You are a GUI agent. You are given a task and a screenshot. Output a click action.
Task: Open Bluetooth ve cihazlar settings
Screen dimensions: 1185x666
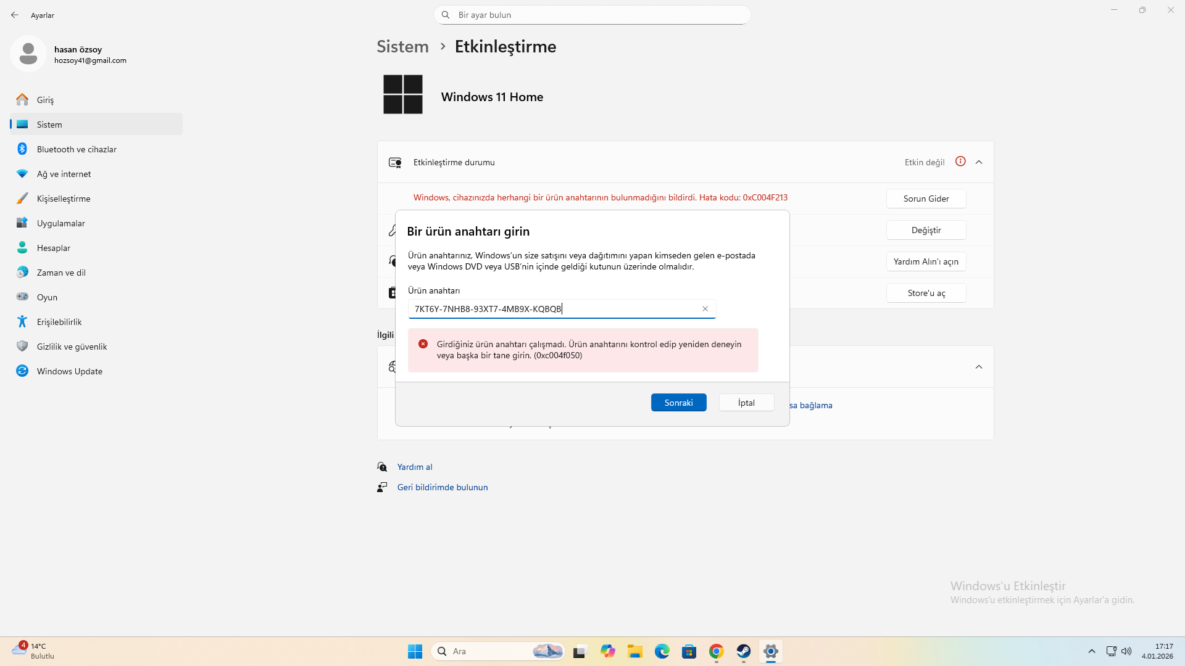pyautogui.click(x=96, y=149)
